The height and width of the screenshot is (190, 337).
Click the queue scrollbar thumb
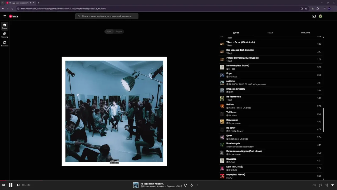pos(323,120)
